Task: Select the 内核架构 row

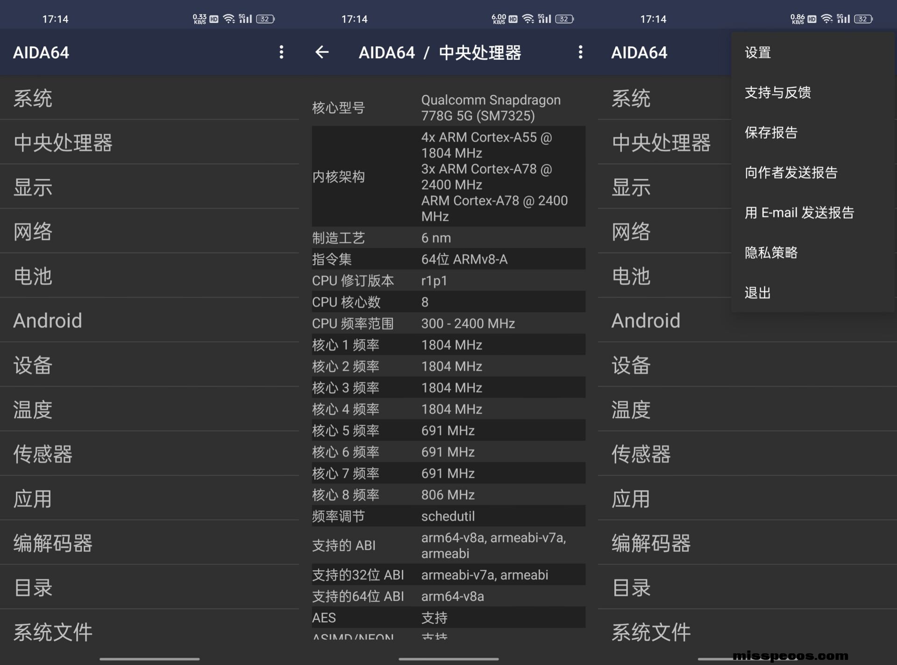Action: coord(448,177)
